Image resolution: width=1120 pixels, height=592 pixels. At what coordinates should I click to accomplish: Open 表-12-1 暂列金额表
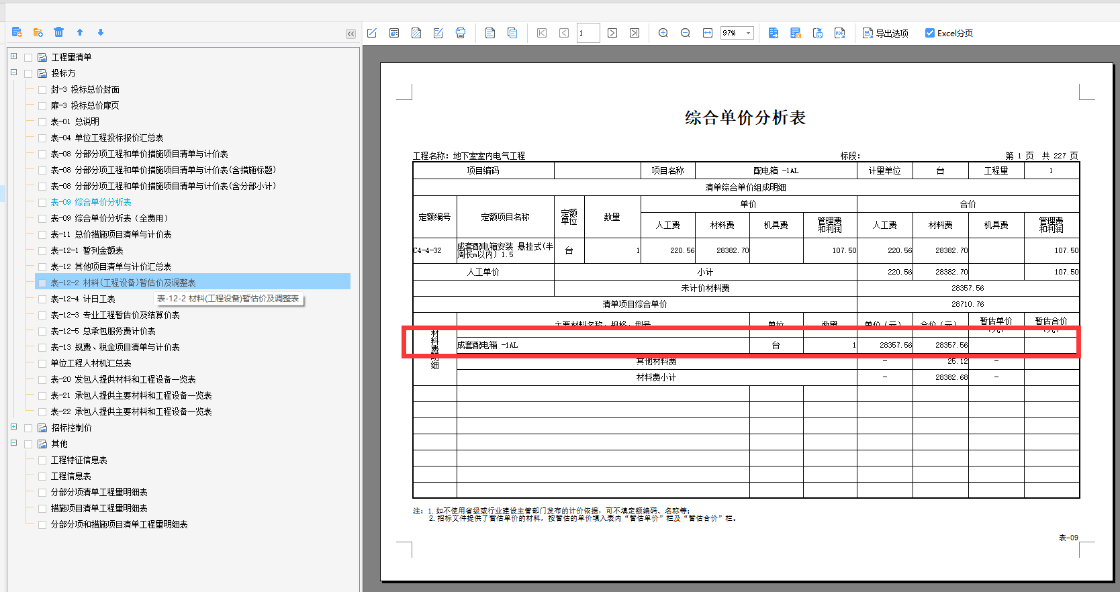[x=87, y=250]
